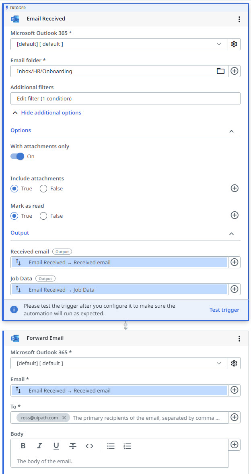Remove ross@uipath.com recipient chip
The image size is (251, 474).
[x=64, y=418]
